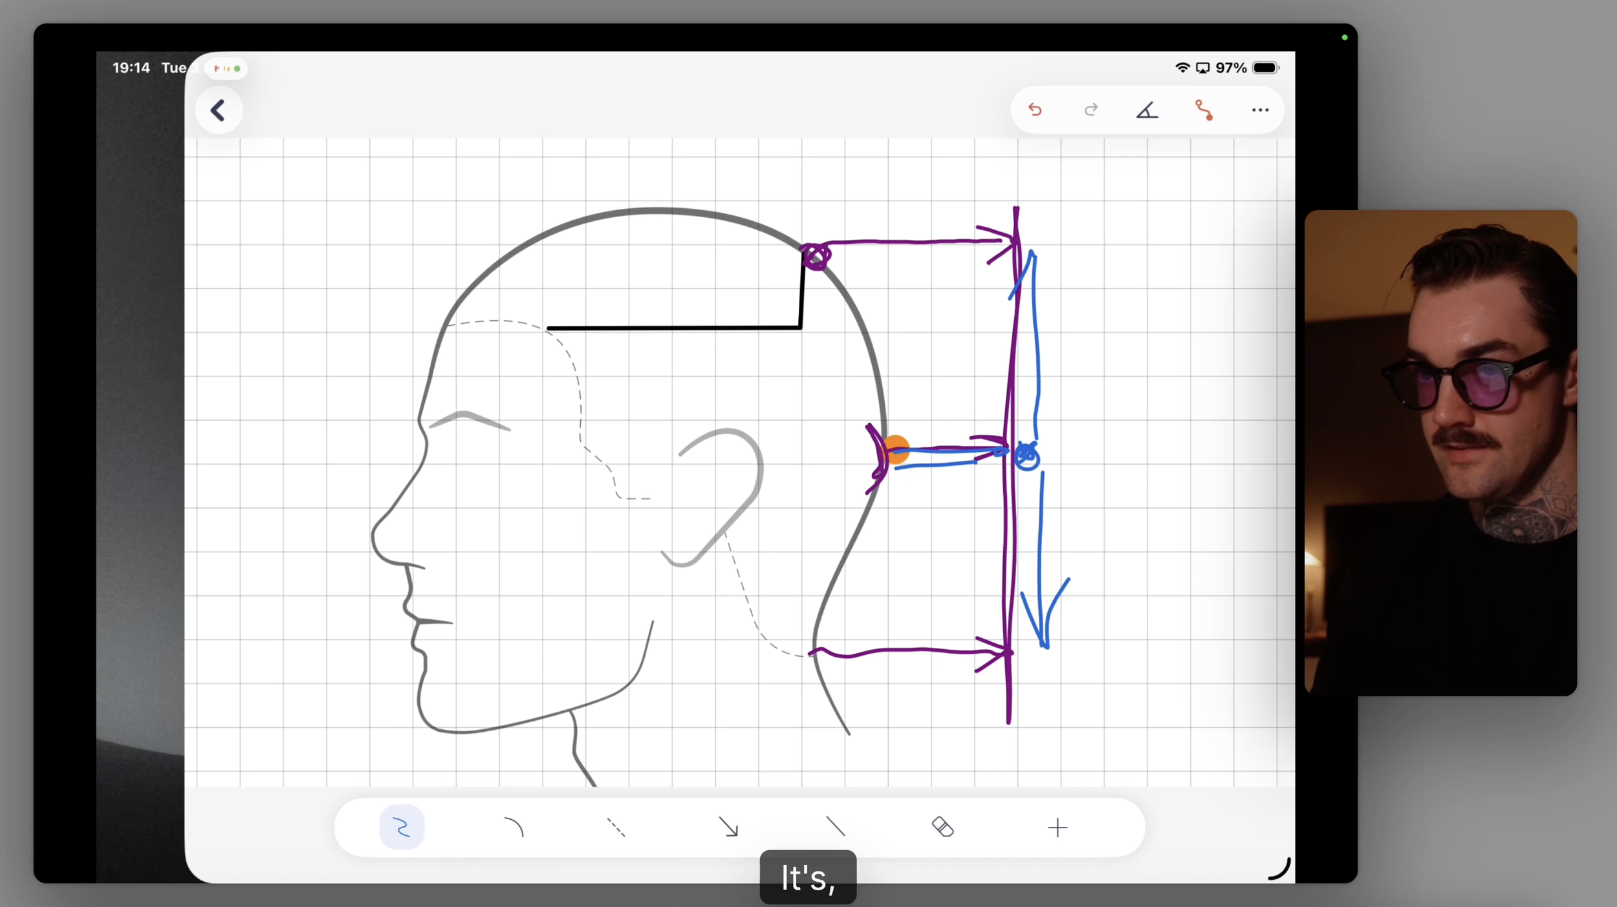
Task: Click the plus button to add tool
Action: [1058, 827]
